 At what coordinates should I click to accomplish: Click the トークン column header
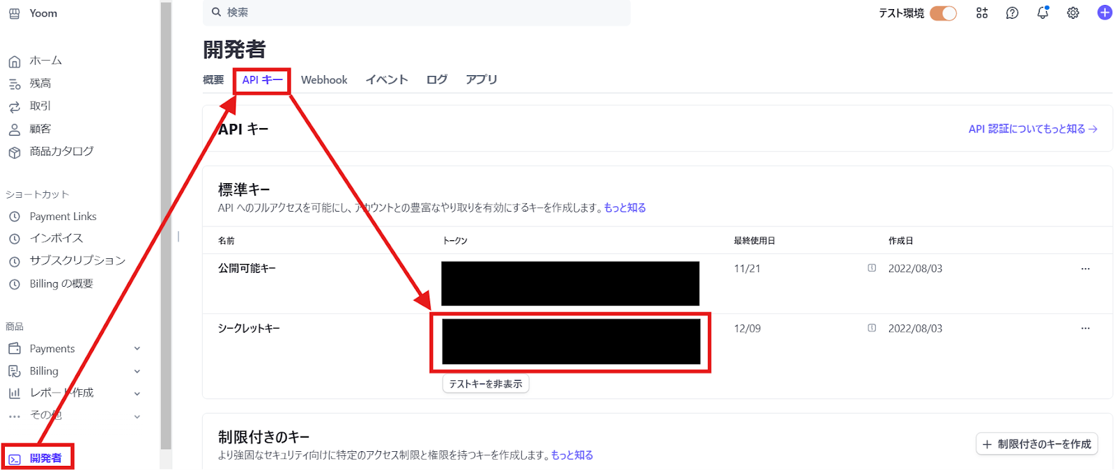coord(455,241)
